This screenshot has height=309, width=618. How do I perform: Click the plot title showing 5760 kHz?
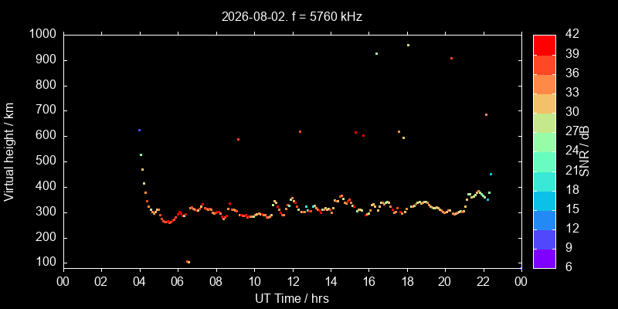click(292, 16)
